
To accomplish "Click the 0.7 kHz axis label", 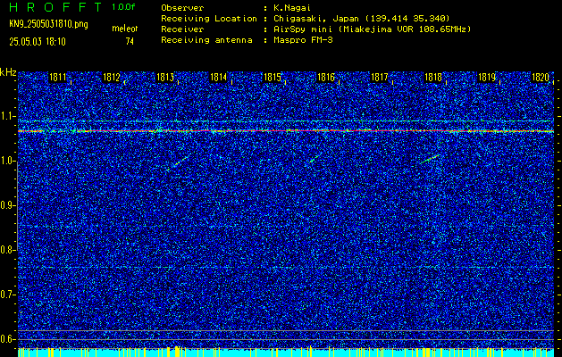I will [8, 295].
